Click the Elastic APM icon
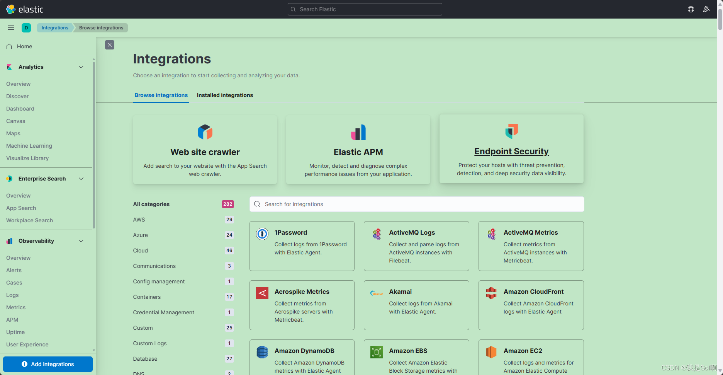This screenshot has height=375, width=723. pos(358,132)
